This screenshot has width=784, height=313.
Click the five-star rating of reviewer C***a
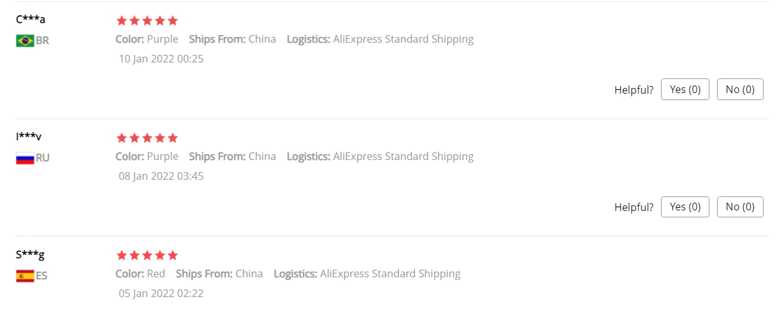[147, 20]
